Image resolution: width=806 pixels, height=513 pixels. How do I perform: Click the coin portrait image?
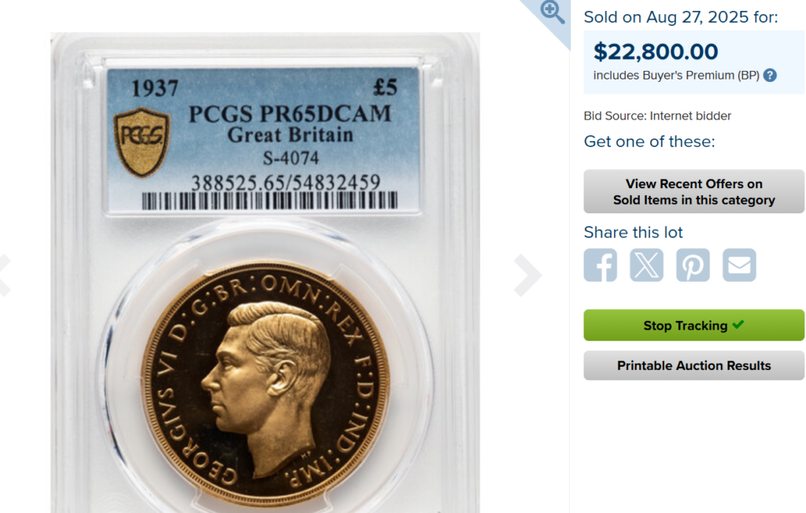coord(265,382)
